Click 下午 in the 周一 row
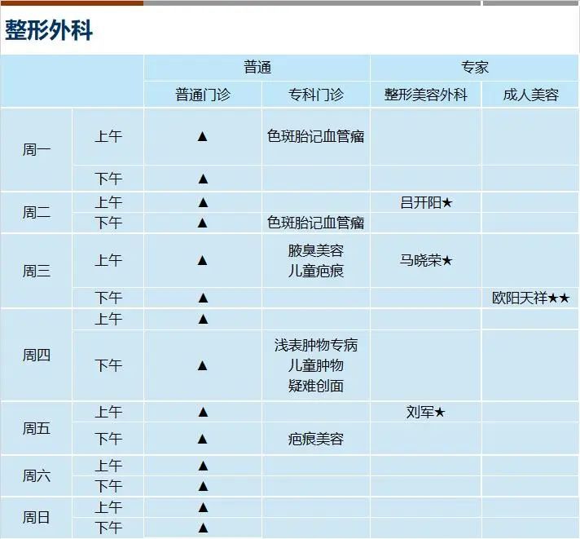Screen dimensions: 580x539 [108, 179]
